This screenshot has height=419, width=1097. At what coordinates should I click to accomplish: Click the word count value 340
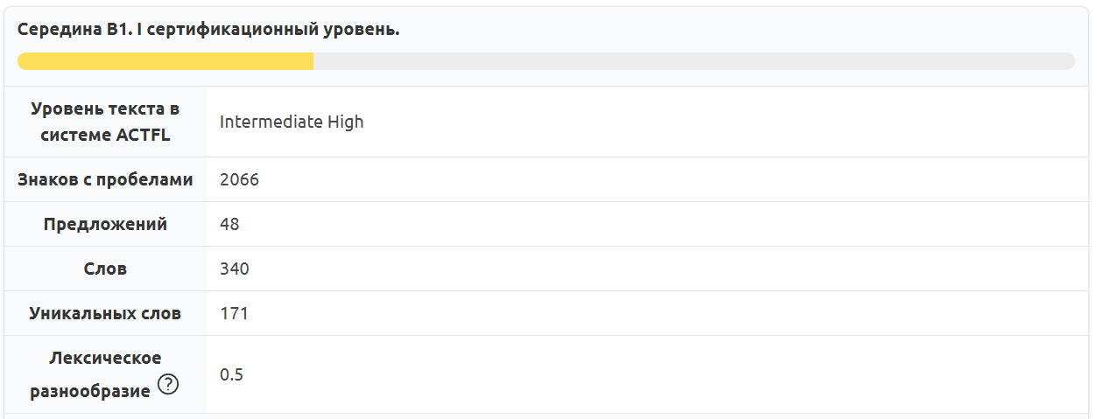coord(235,269)
